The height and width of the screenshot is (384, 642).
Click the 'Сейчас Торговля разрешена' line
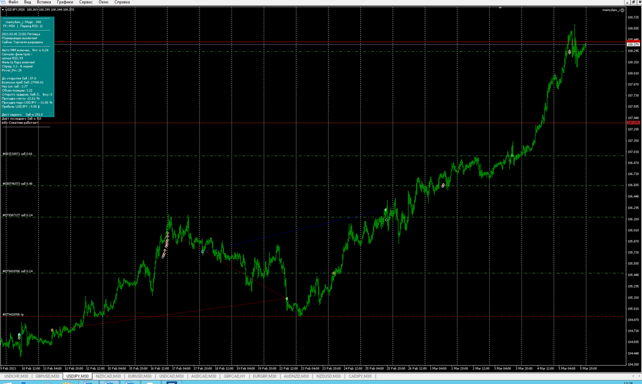22,42
